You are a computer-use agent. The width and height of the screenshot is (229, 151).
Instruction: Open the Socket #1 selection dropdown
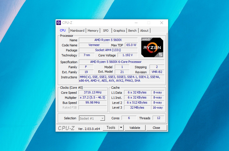[x=92, y=118]
